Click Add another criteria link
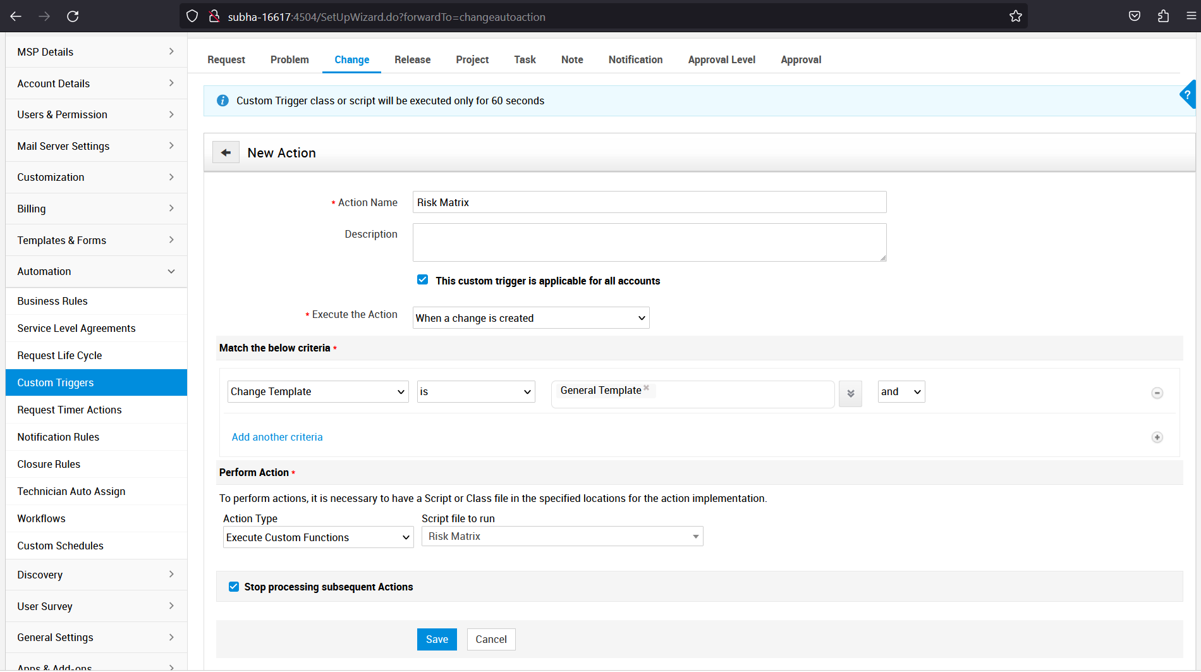1201x672 pixels. coord(277,437)
